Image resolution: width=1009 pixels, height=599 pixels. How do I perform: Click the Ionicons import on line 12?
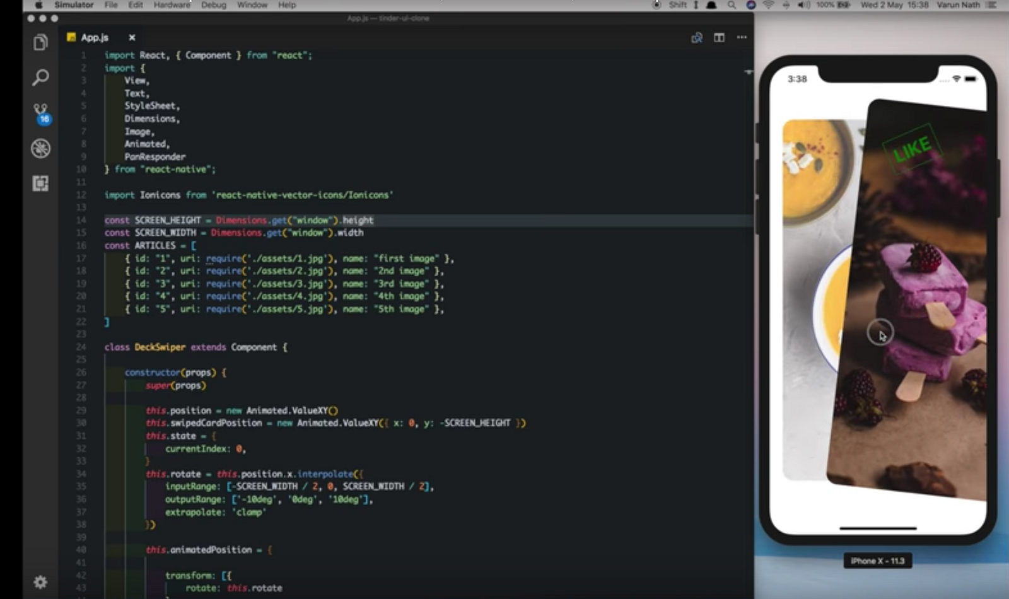tap(160, 195)
